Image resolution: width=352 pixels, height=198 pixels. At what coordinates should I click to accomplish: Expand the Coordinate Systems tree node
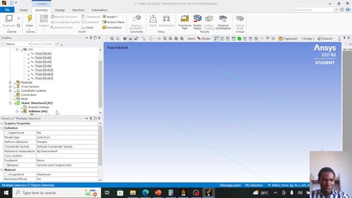point(10,91)
